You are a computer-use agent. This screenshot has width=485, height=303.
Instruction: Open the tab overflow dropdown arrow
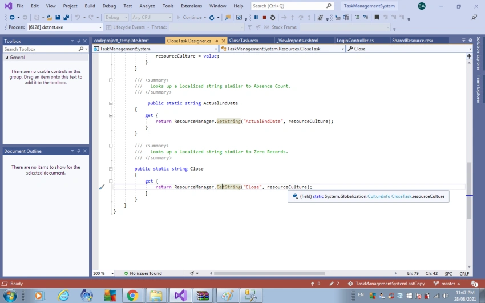click(x=464, y=40)
